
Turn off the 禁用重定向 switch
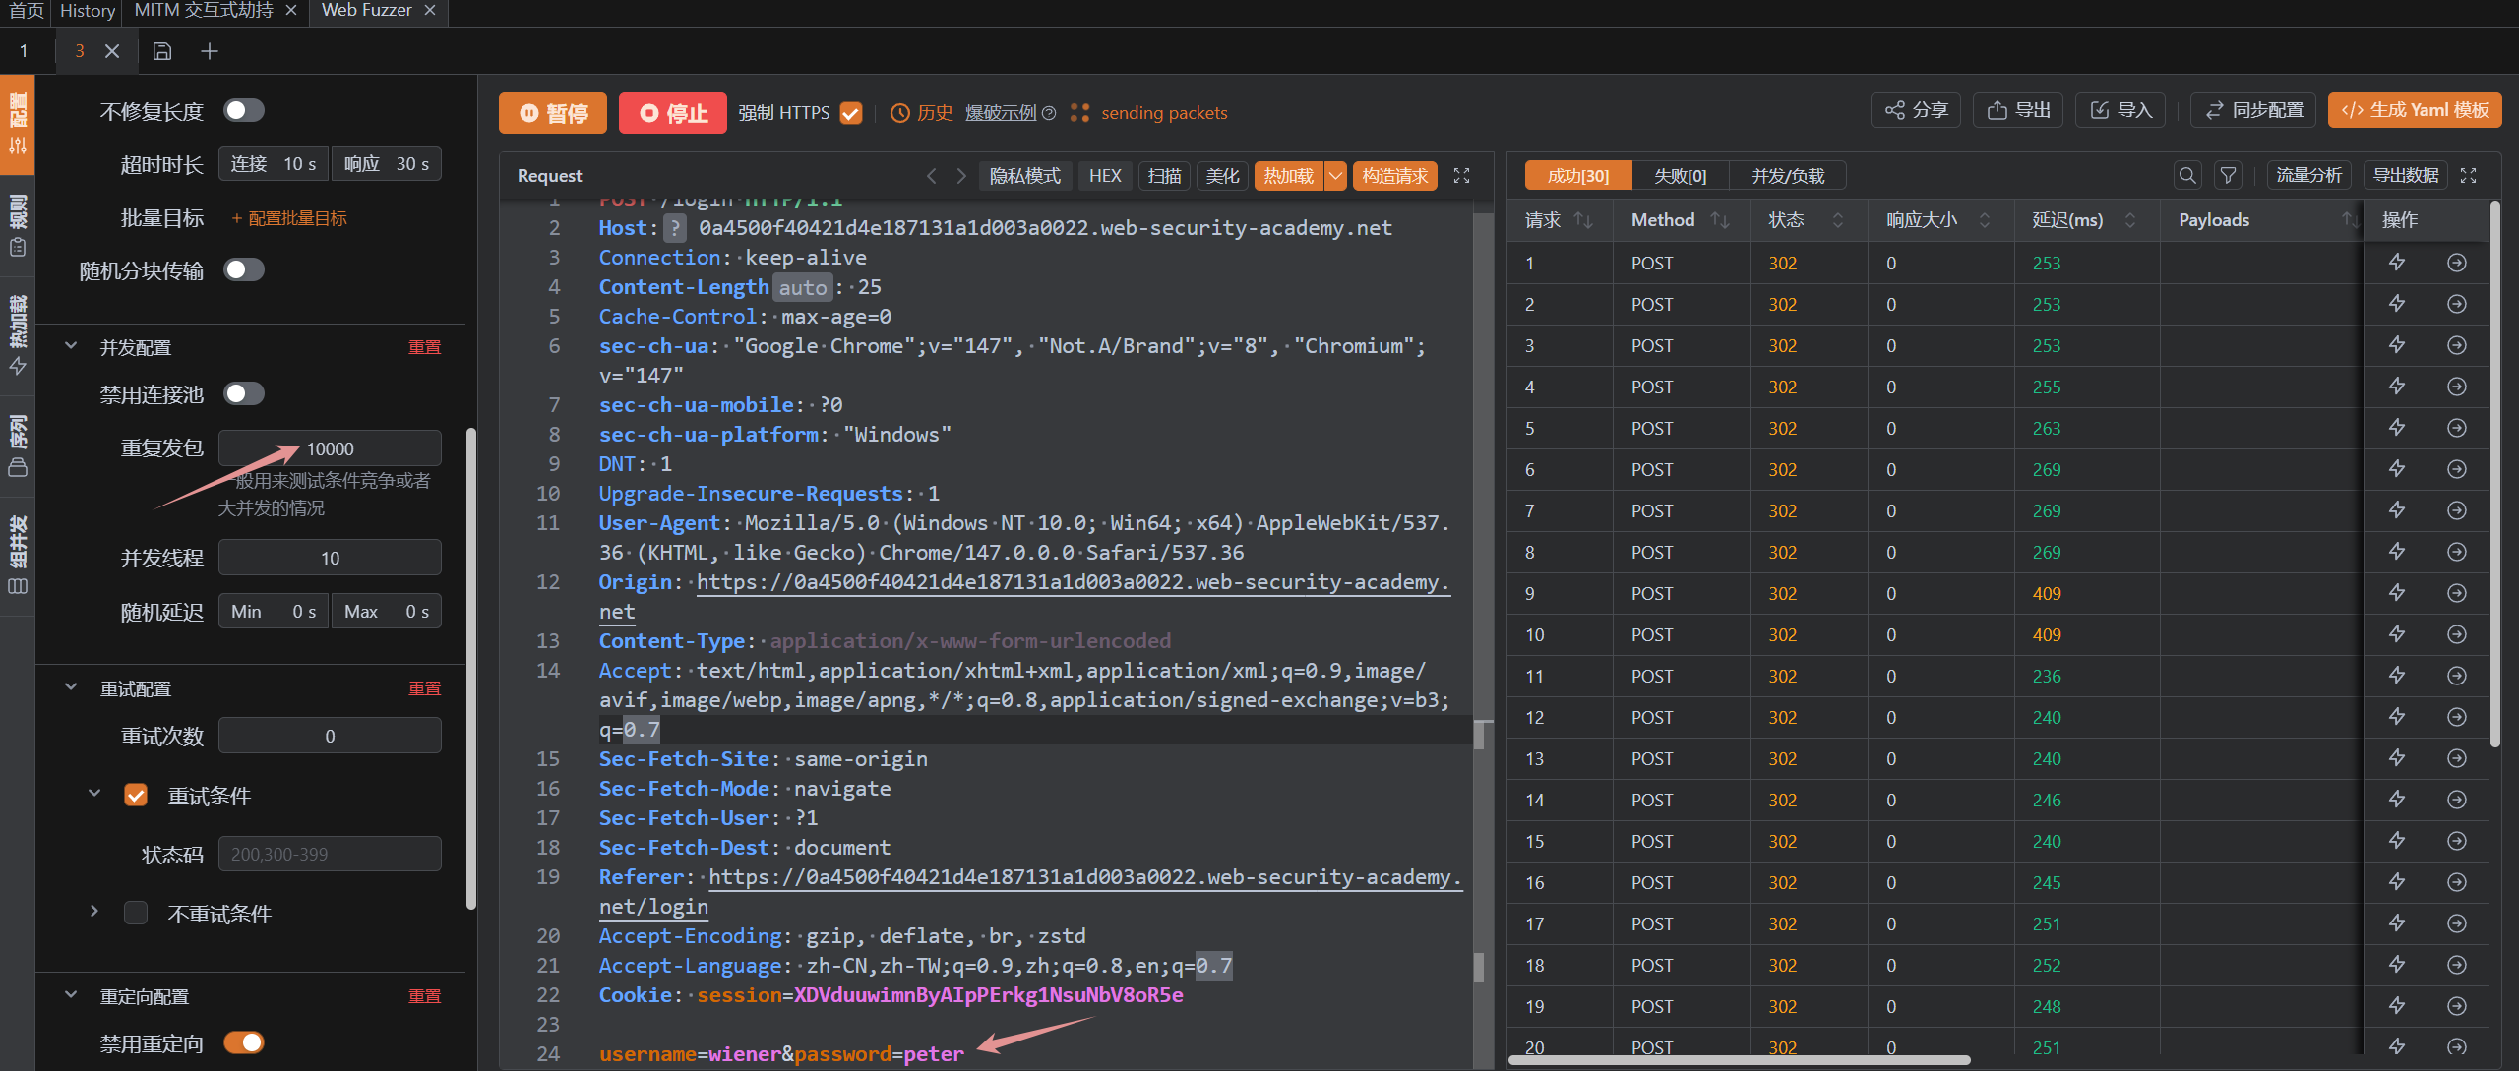[x=243, y=1042]
